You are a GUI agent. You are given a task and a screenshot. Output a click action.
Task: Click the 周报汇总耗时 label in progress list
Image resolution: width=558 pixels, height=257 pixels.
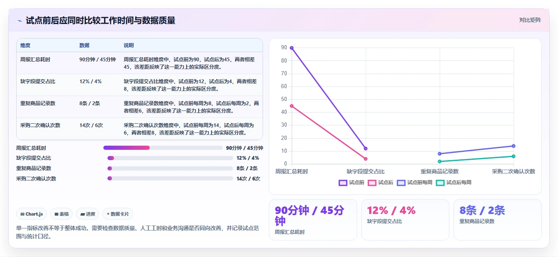point(31,148)
